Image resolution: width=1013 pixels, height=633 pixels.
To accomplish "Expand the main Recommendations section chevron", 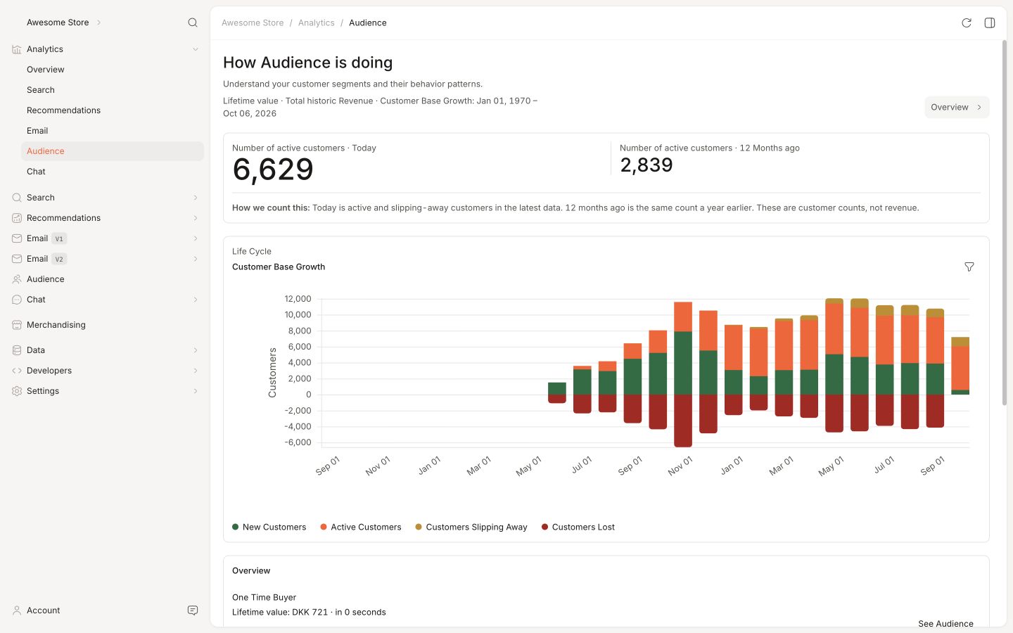I will [196, 218].
